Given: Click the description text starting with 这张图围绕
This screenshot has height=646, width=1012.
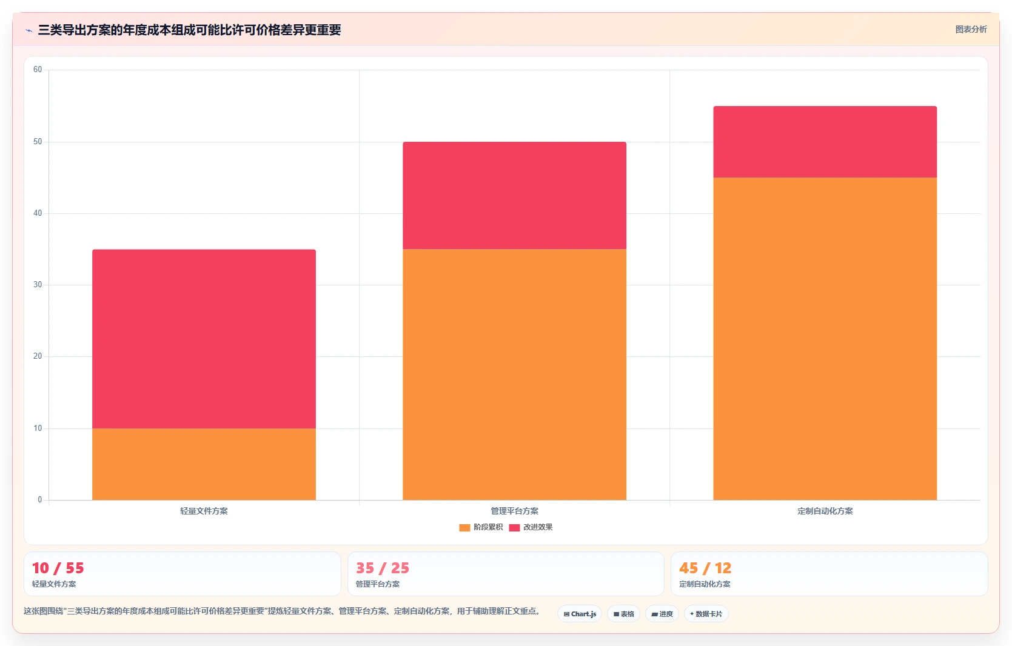Looking at the screenshot, I should (x=282, y=611).
